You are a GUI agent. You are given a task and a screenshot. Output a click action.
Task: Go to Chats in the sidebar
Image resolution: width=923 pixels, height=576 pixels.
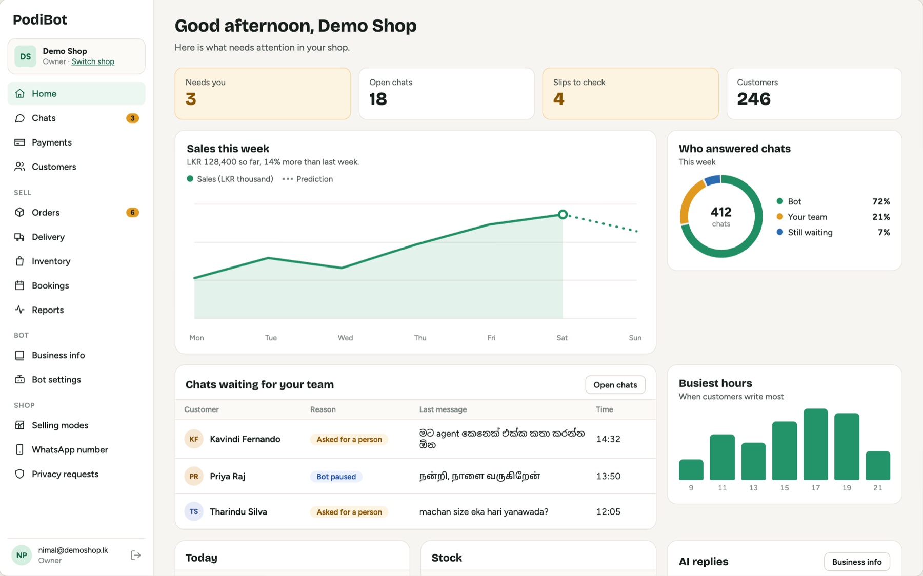76,118
